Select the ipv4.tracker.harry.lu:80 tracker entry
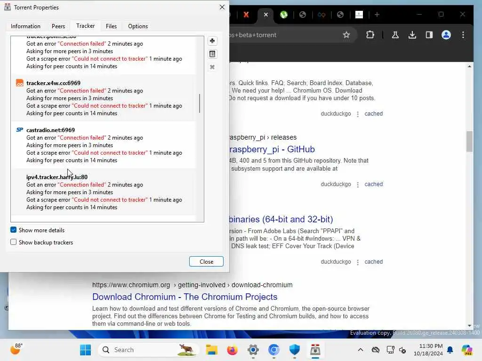The image size is (482, 361). [103, 192]
